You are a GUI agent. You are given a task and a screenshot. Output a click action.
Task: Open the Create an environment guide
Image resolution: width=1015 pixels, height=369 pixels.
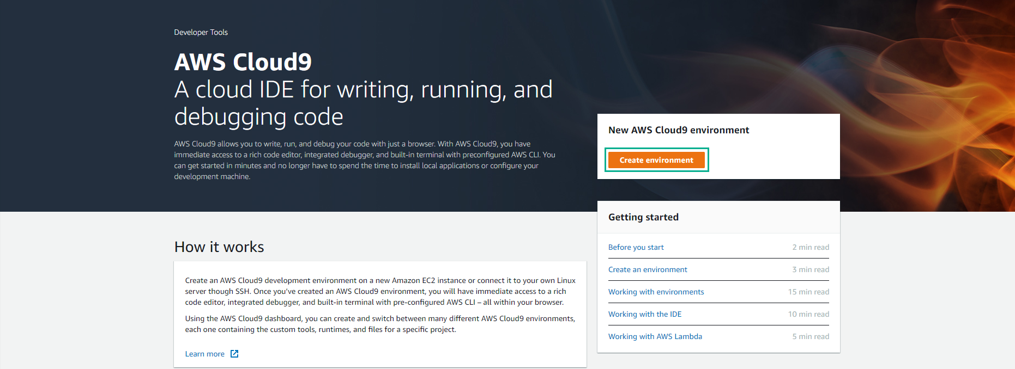pyautogui.click(x=647, y=269)
